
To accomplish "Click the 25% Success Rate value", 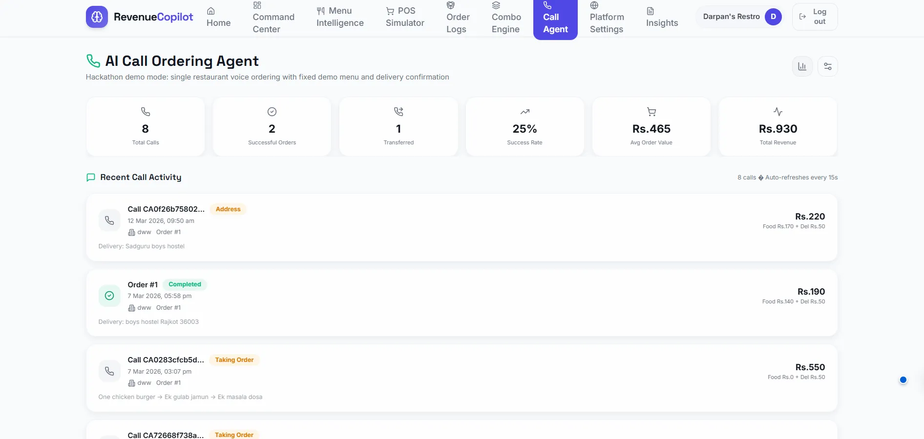I will tap(525, 129).
